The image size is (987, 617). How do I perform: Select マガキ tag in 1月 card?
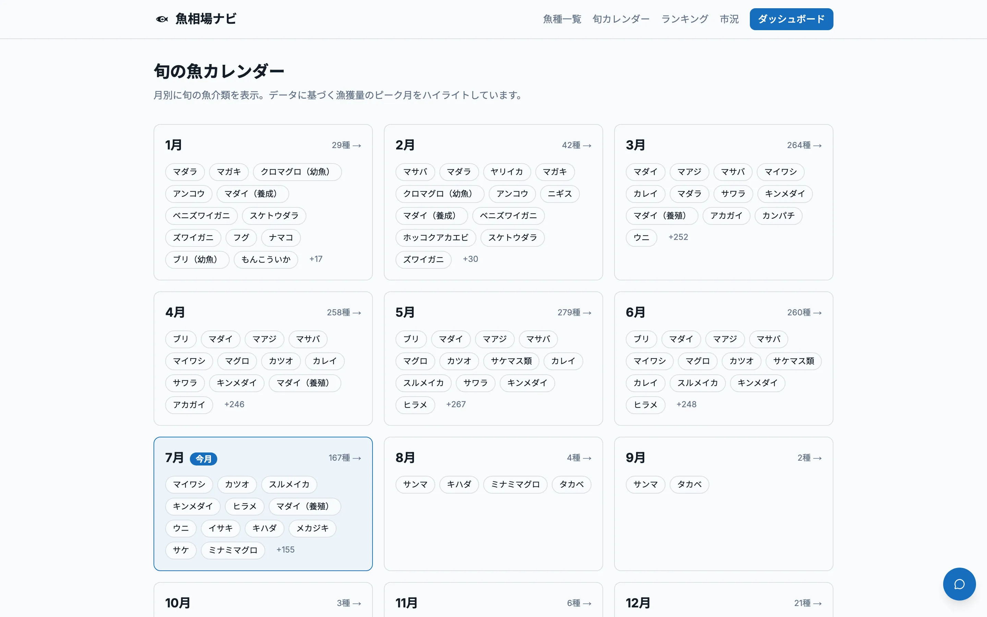(x=229, y=172)
